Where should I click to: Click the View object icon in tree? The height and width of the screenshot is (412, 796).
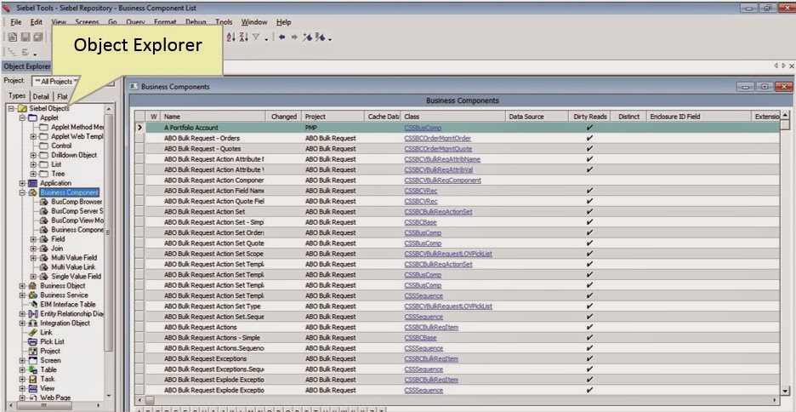coord(32,388)
